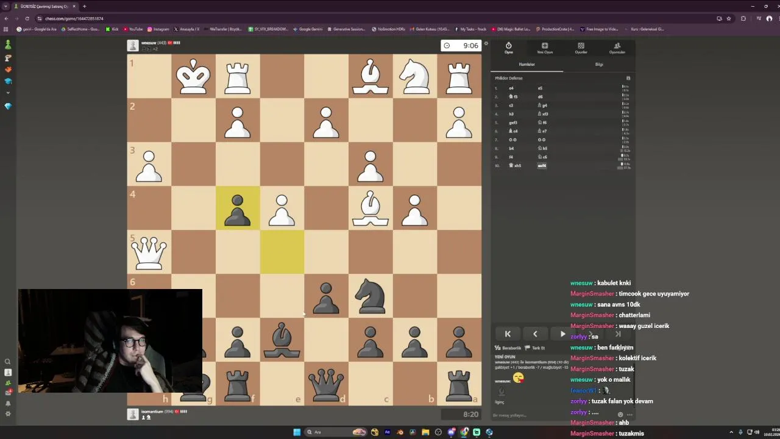Open the Instagram bookmark
Image resolution: width=780 pixels, height=439 pixels.
coord(158,29)
